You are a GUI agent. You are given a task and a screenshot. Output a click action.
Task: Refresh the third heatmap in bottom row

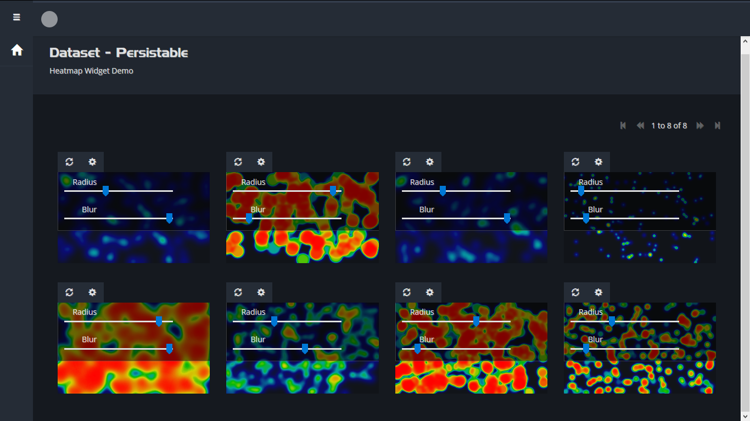[x=407, y=292]
